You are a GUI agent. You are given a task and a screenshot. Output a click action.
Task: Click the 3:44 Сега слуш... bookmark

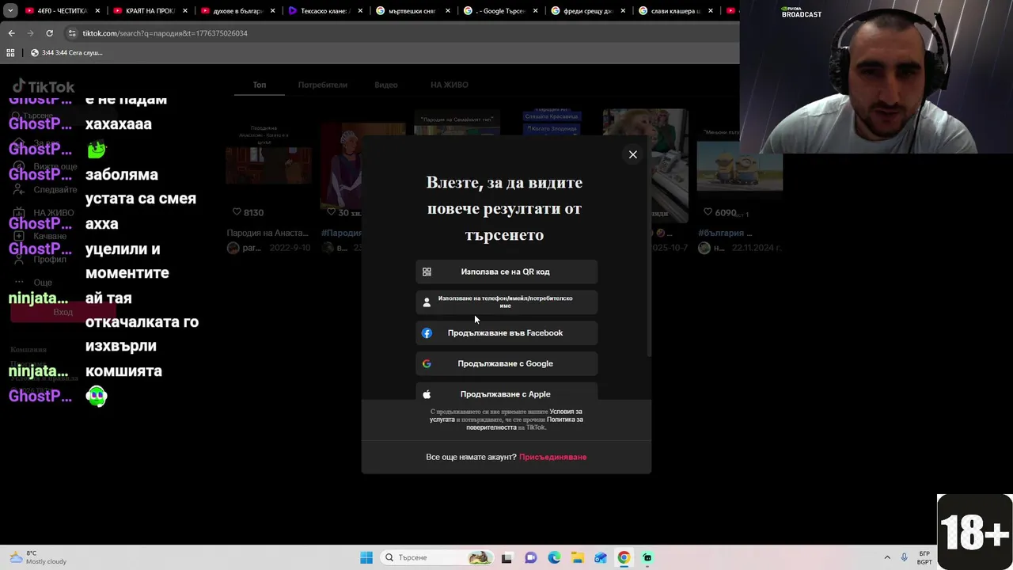point(66,52)
